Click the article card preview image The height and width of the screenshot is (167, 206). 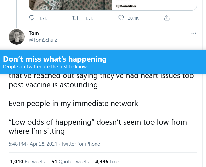[x=71, y=5]
